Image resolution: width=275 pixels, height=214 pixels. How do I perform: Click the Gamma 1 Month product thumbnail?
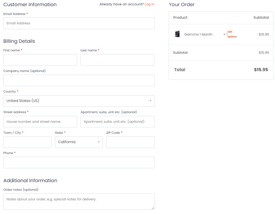(x=177, y=34)
